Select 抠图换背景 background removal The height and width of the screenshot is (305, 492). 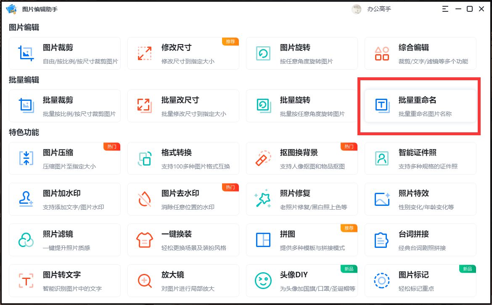302,158
